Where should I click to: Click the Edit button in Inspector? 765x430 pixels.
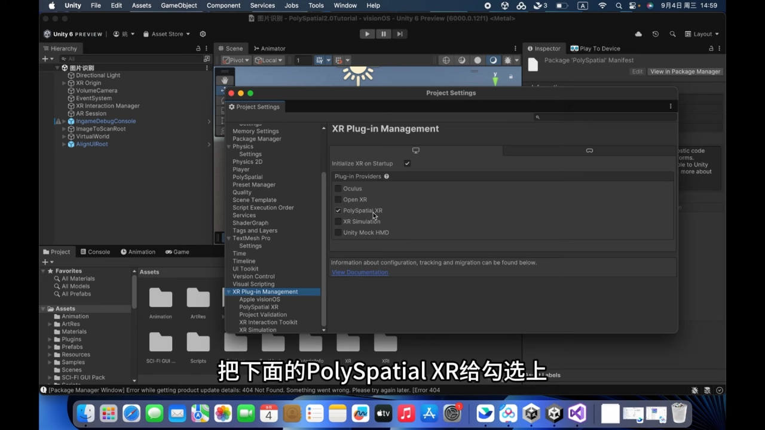tap(638, 72)
